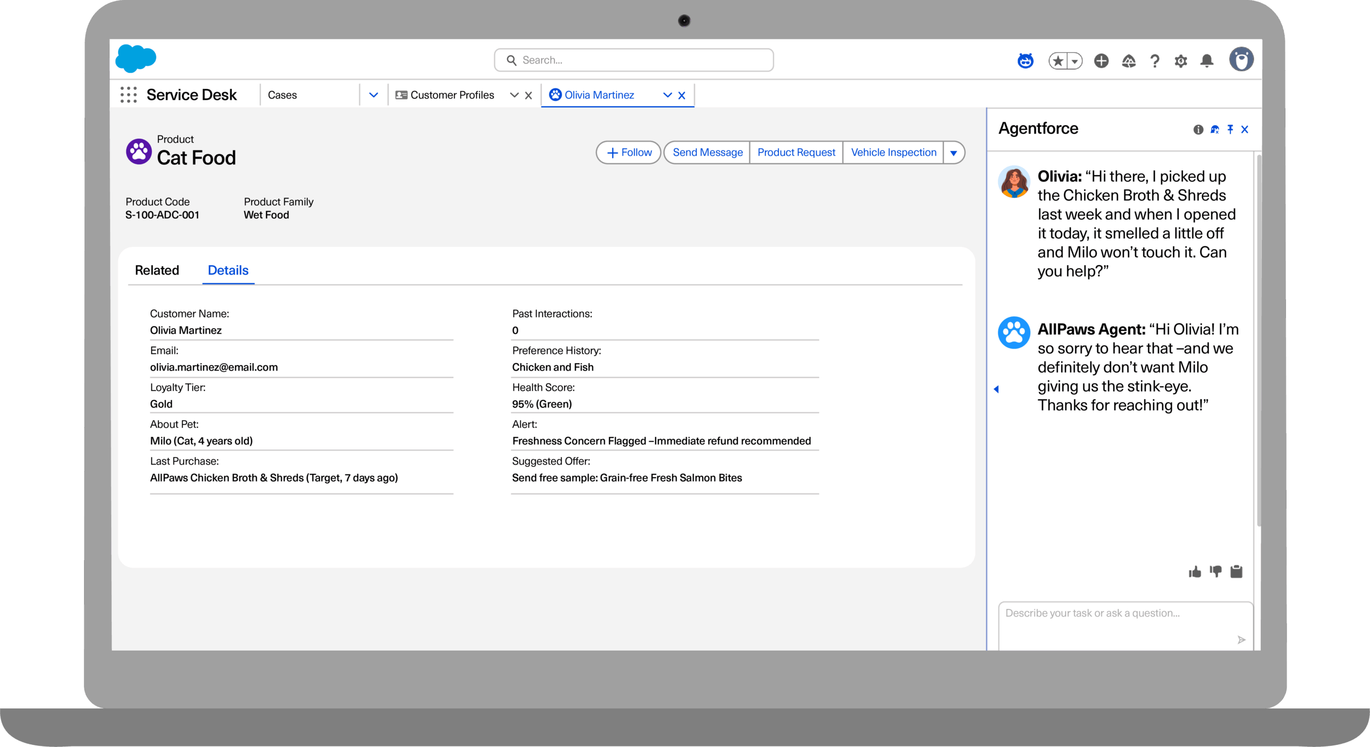This screenshot has height=747, width=1370.
Task: Click the Preference History Chicken and Fish value
Action: [x=553, y=367]
